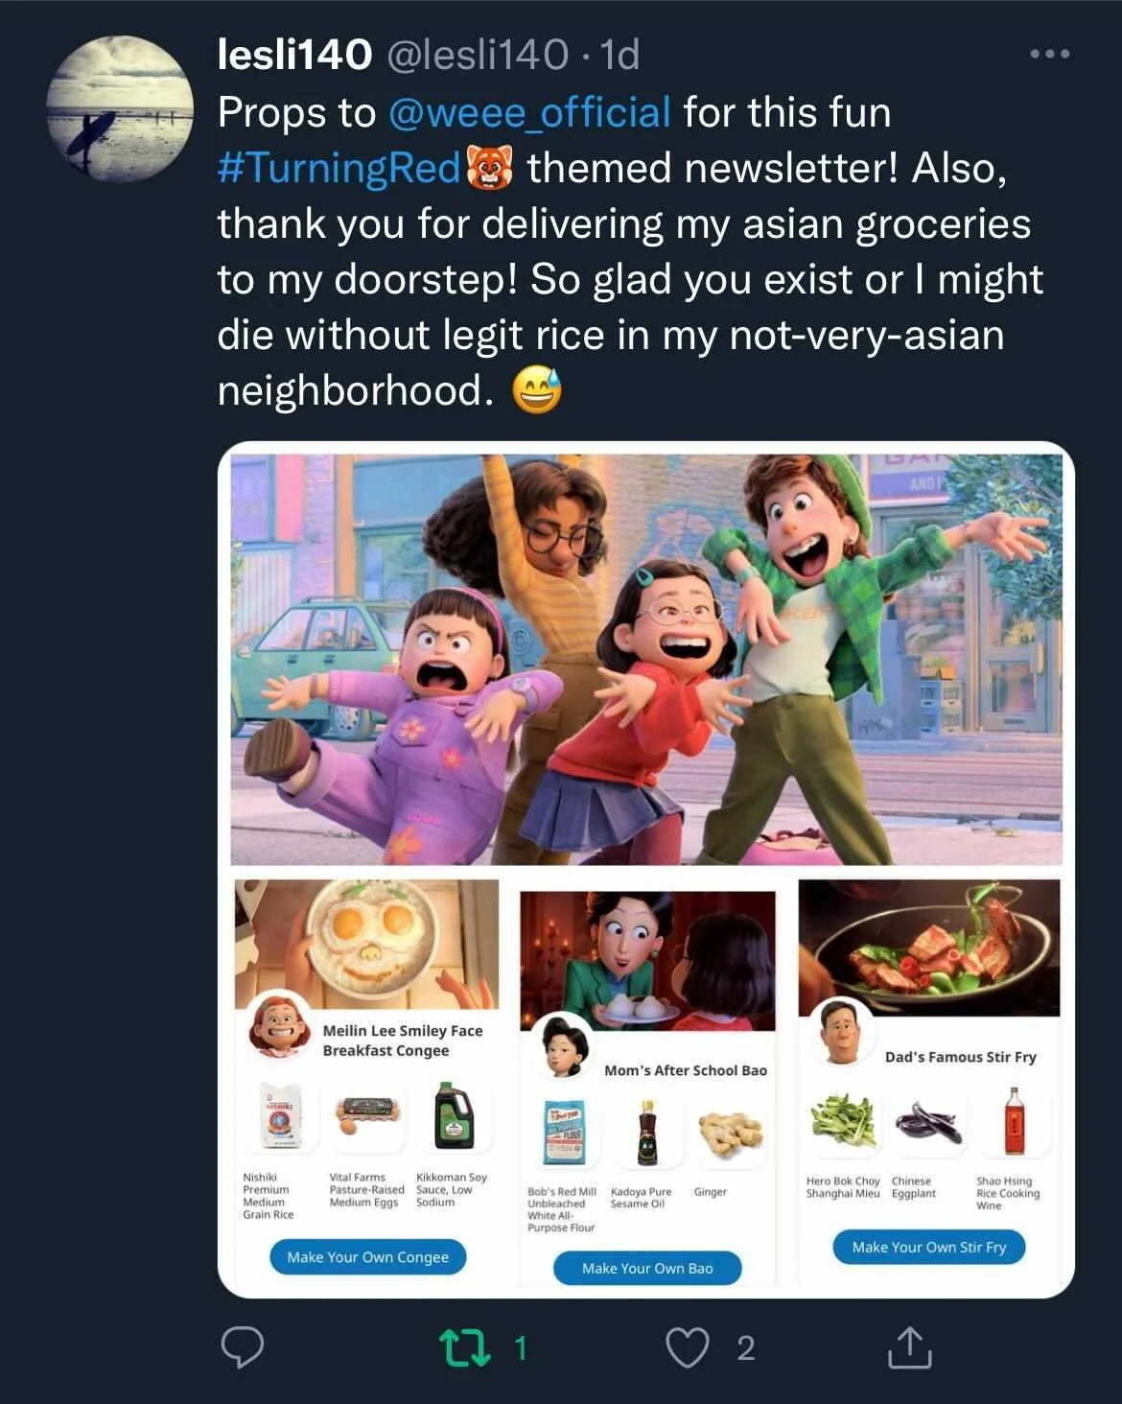
Task: Open the @weee_official mention
Action: [x=529, y=112]
